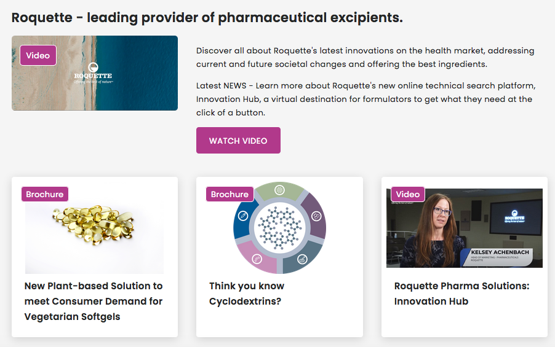Open Roquette Pharma Solutions: Innovation Hub title
This screenshot has height=347, width=555.
pyautogui.click(x=461, y=294)
